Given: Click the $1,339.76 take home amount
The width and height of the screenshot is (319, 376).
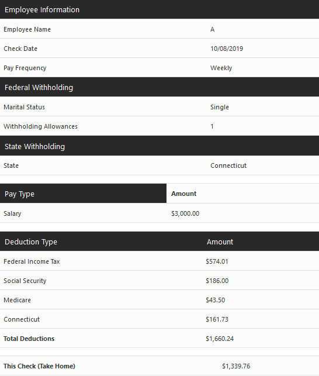Looking at the screenshot, I should pos(236,366).
